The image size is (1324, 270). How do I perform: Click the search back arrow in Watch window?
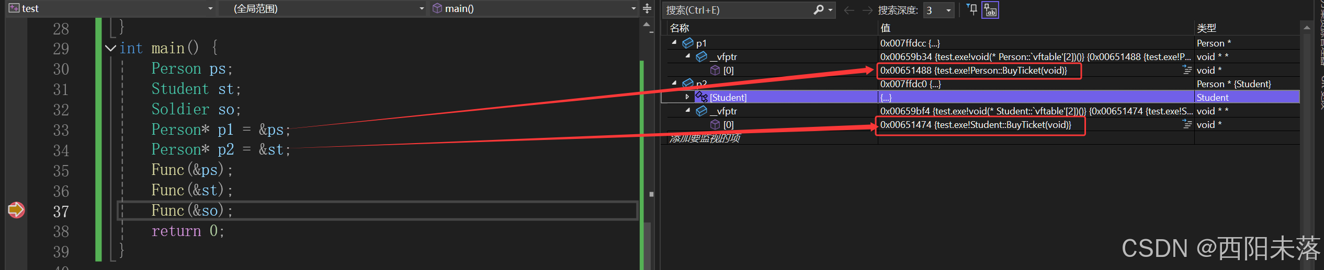(x=849, y=10)
